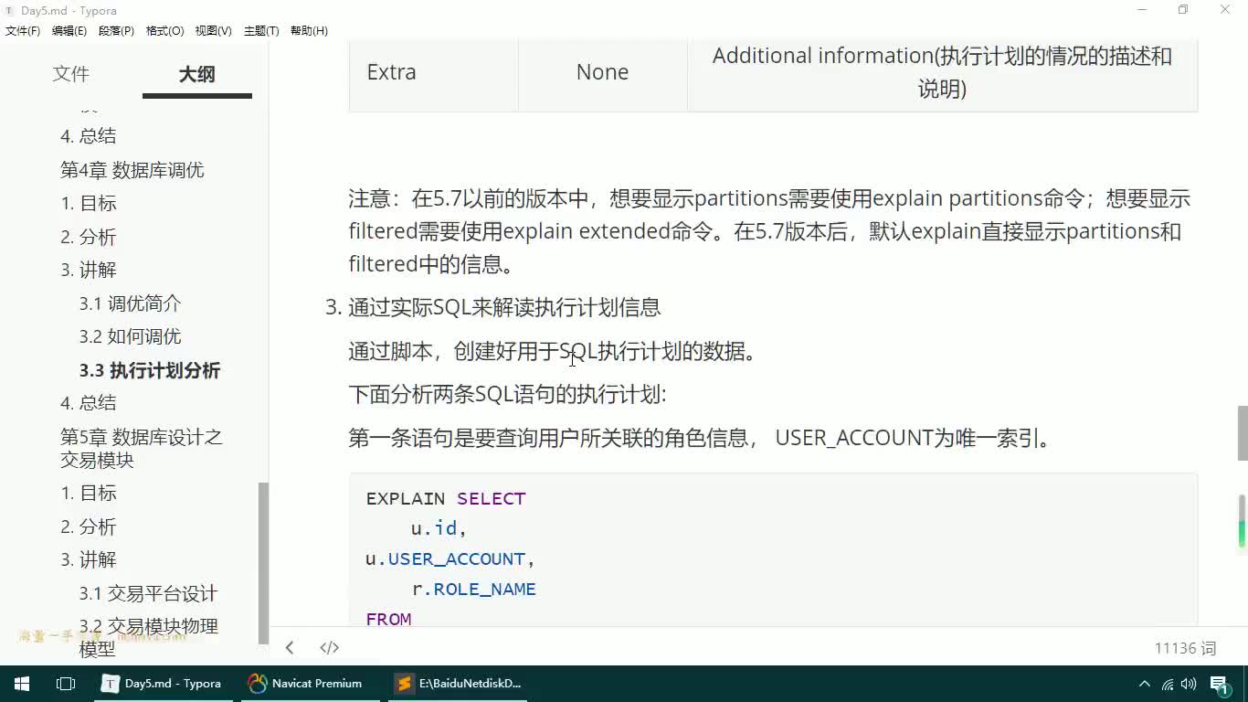Open the 主题(T) menu
The height and width of the screenshot is (702, 1248).
(x=261, y=30)
